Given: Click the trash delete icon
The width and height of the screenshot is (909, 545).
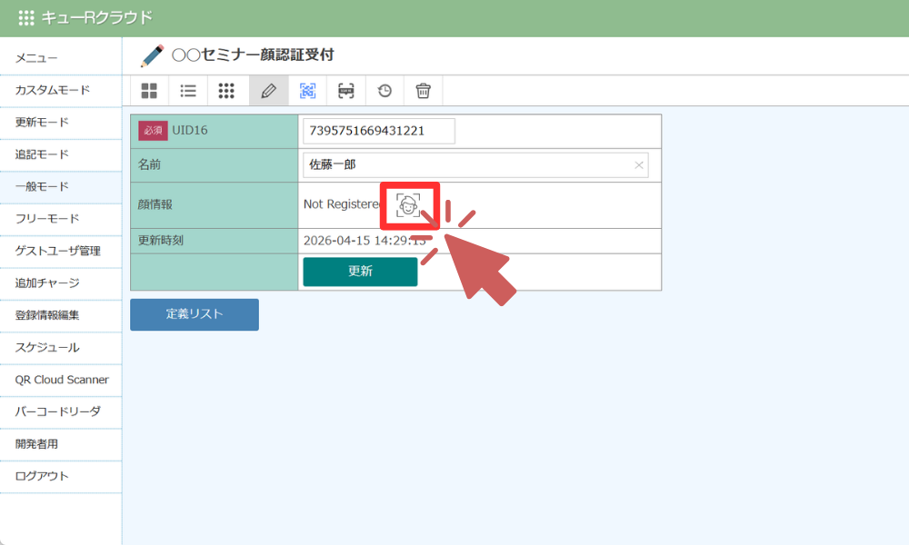Looking at the screenshot, I should click(422, 91).
